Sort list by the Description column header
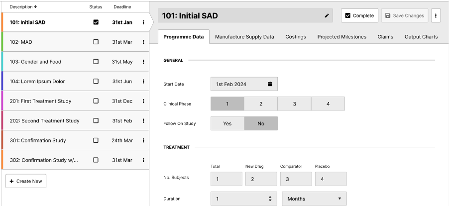This screenshot has height=206, width=449. coord(23,7)
